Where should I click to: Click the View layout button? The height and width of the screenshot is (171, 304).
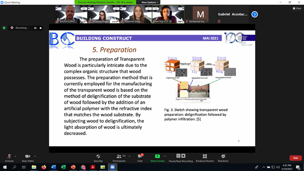(x=297, y=8)
